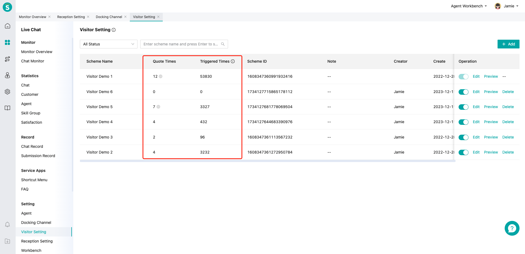Go to Shortcut Menu in sidebar
Screen dimensions: 525x254
click(34, 180)
